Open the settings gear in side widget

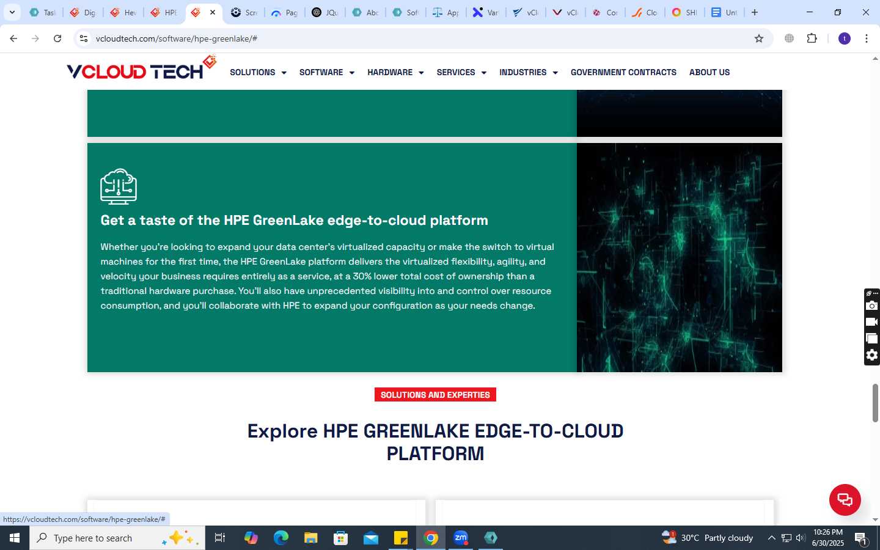coord(872,355)
